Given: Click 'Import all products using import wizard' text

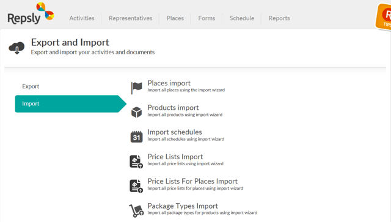Looking at the screenshot, I should click(185, 115).
